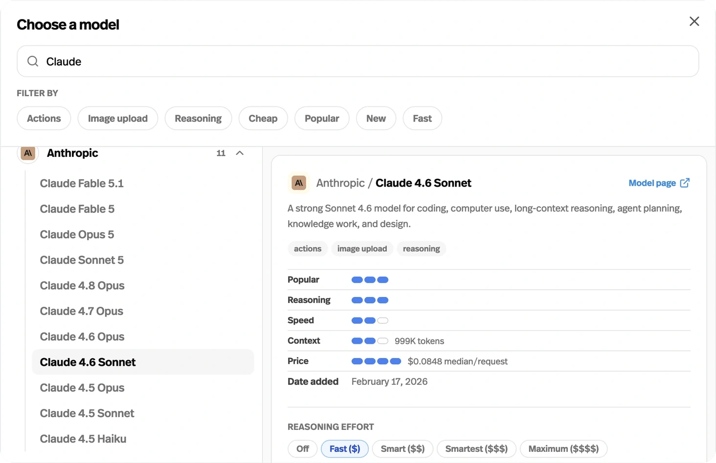Image resolution: width=716 pixels, height=463 pixels.
Task: Choose Smartest ($$$) reasoning effort
Action: [x=476, y=449]
